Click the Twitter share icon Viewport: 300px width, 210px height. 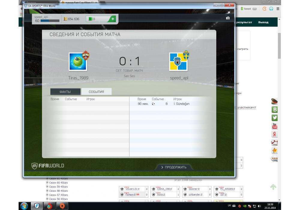[x=274, y=118]
